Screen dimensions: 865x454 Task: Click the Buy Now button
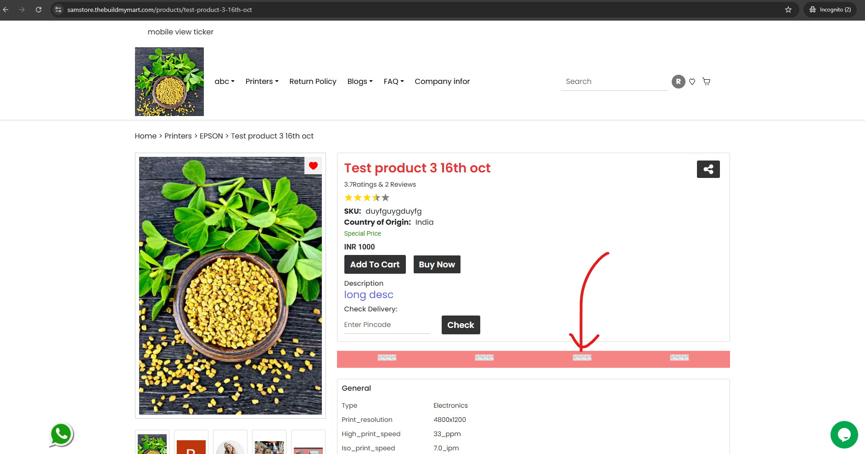[x=437, y=265]
